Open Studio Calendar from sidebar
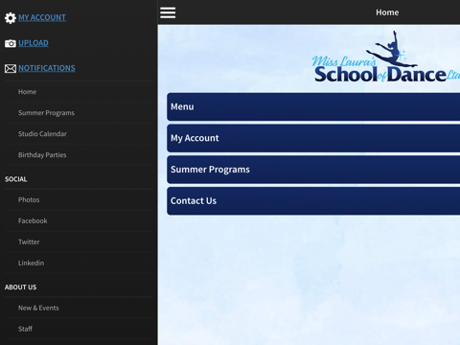 (79, 134)
